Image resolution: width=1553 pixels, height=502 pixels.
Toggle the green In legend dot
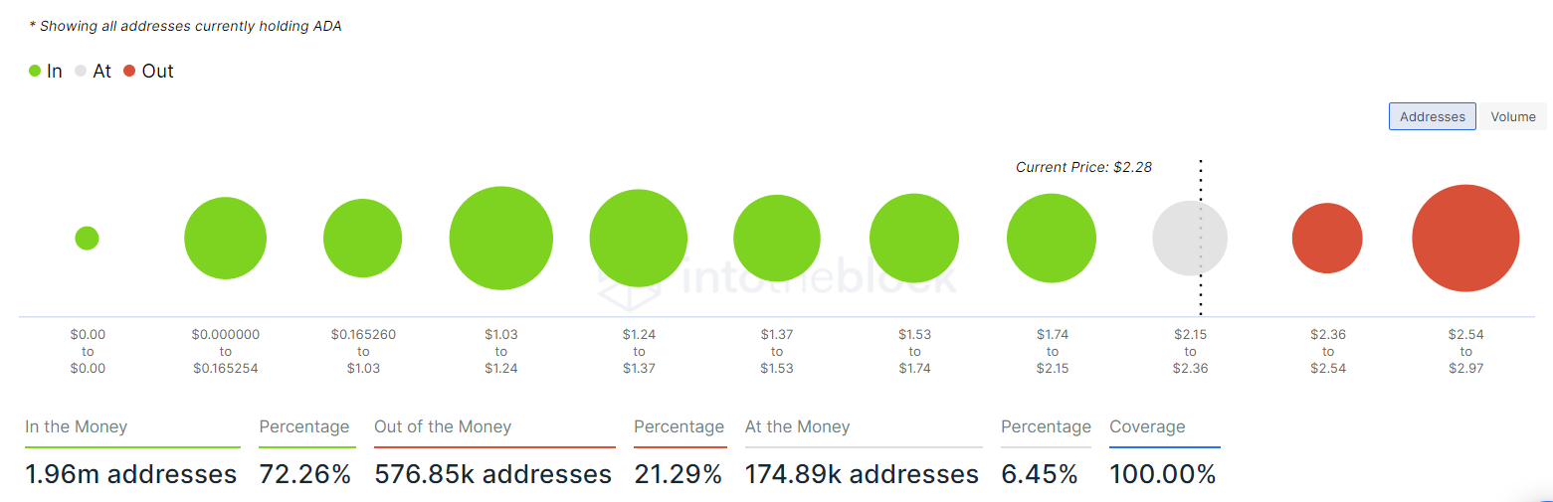click(35, 72)
